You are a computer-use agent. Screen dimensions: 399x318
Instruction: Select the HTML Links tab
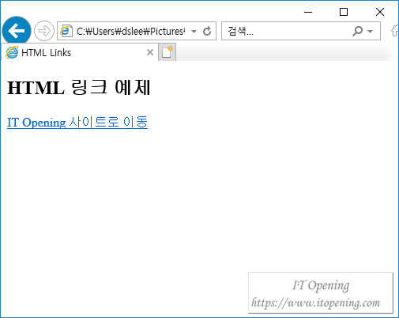pos(80,52)
